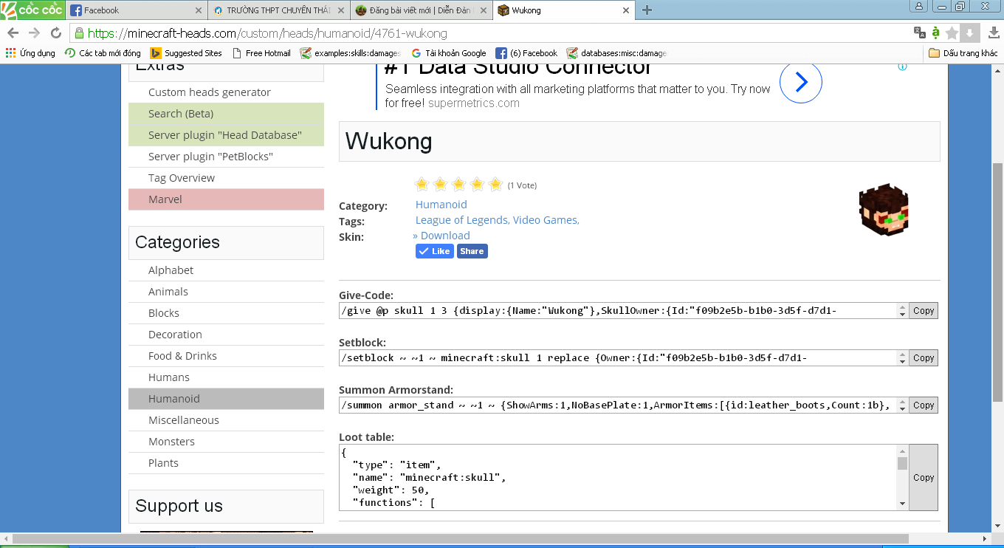Viewport: 1004px width, 548px height.
Task: Click the Cốc Cốc browser logo button
Action: pos(32,10)
